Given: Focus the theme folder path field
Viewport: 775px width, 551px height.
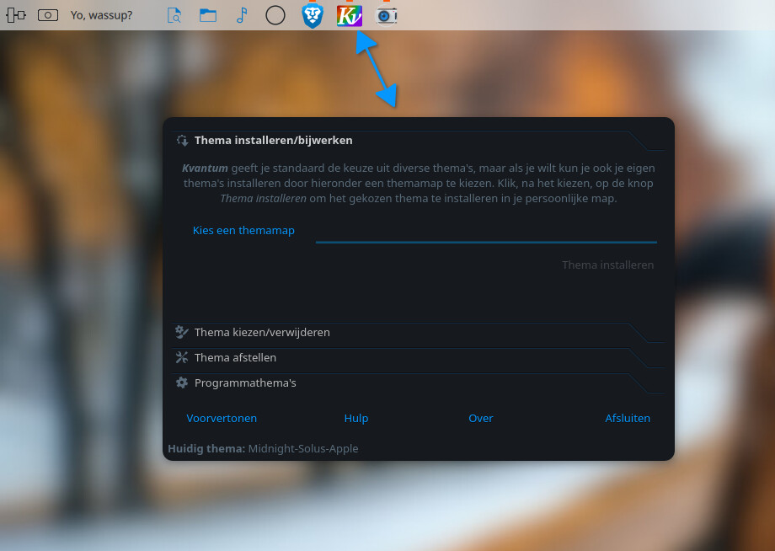Looking at the screenshot, I should [486, 232].
